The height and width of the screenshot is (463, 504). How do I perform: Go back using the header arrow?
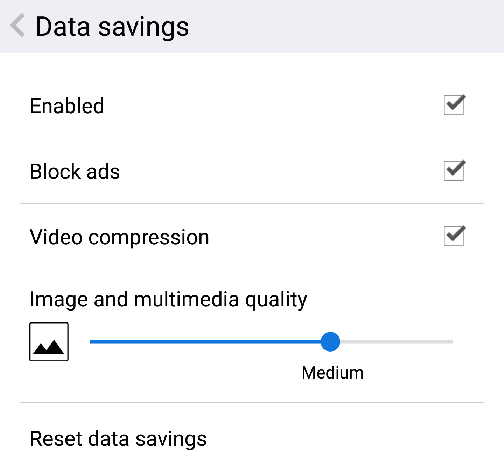pos(17,26)
